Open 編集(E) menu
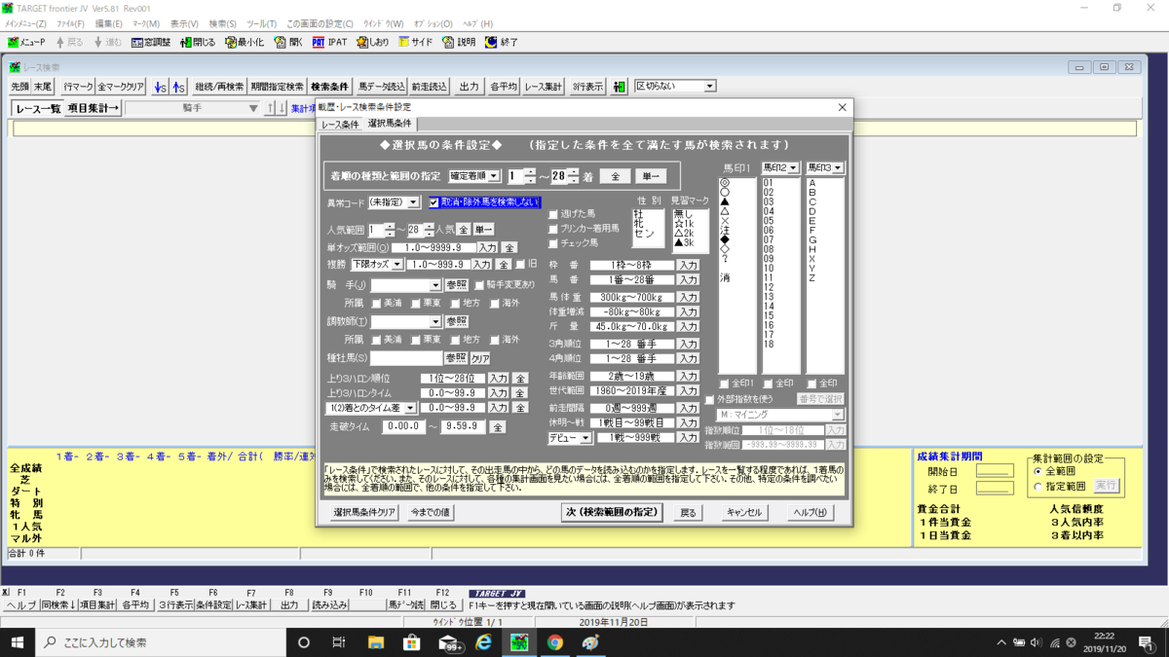Screen dimensions: 1169x657 (x=108, y=23)
